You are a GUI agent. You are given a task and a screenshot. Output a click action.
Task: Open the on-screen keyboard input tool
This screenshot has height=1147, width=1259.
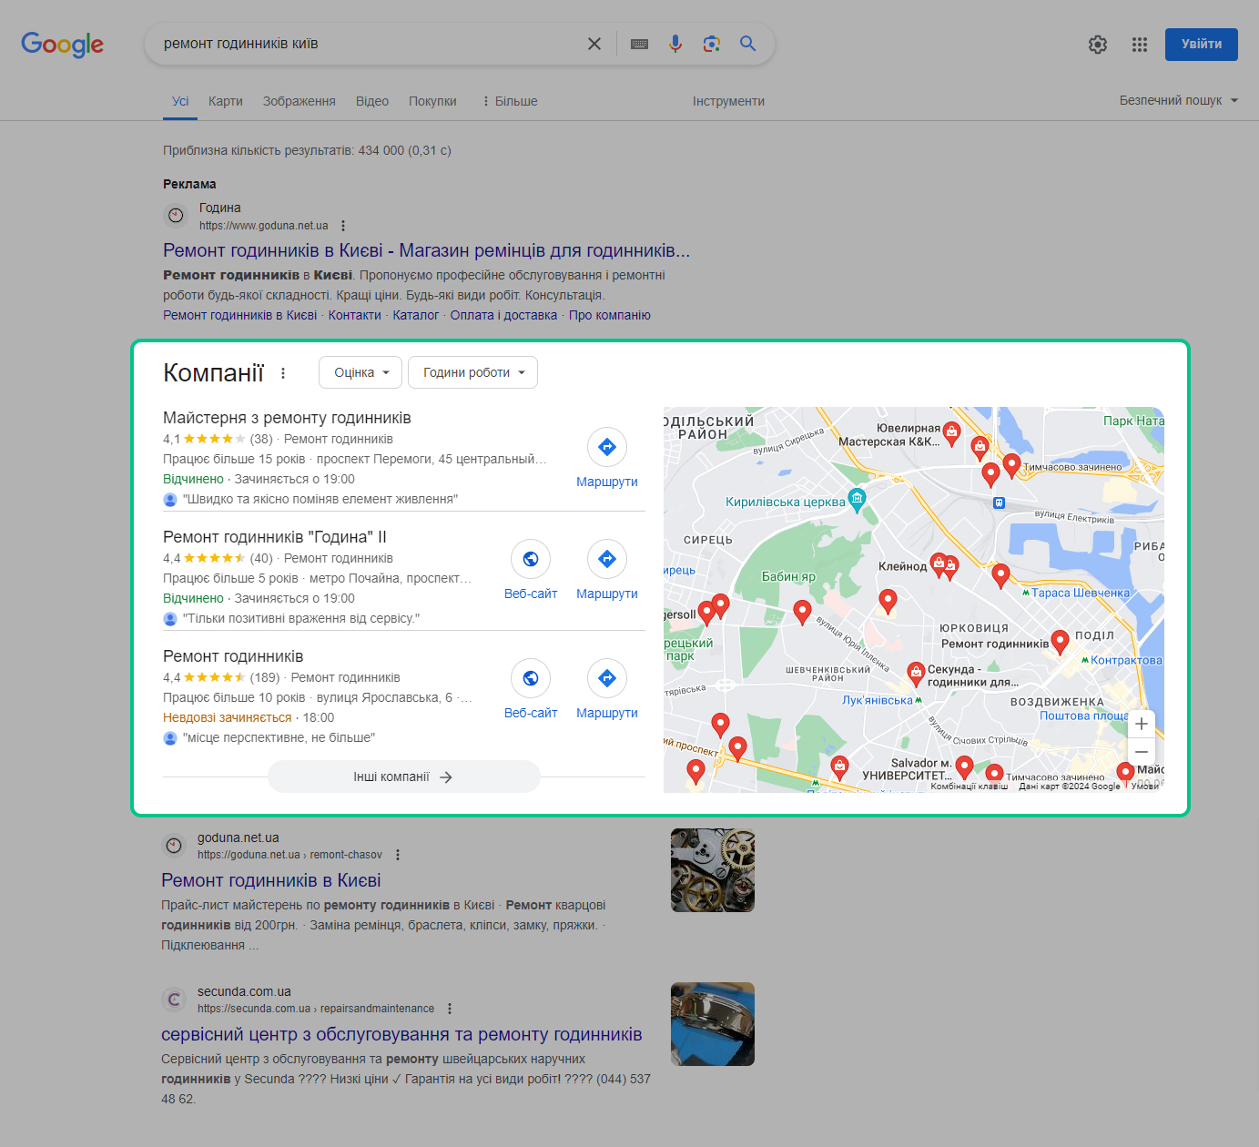(x=639, y=44)
